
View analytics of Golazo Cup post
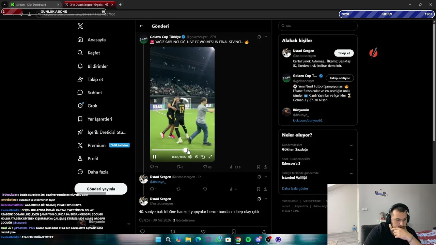tap(235, 167)
